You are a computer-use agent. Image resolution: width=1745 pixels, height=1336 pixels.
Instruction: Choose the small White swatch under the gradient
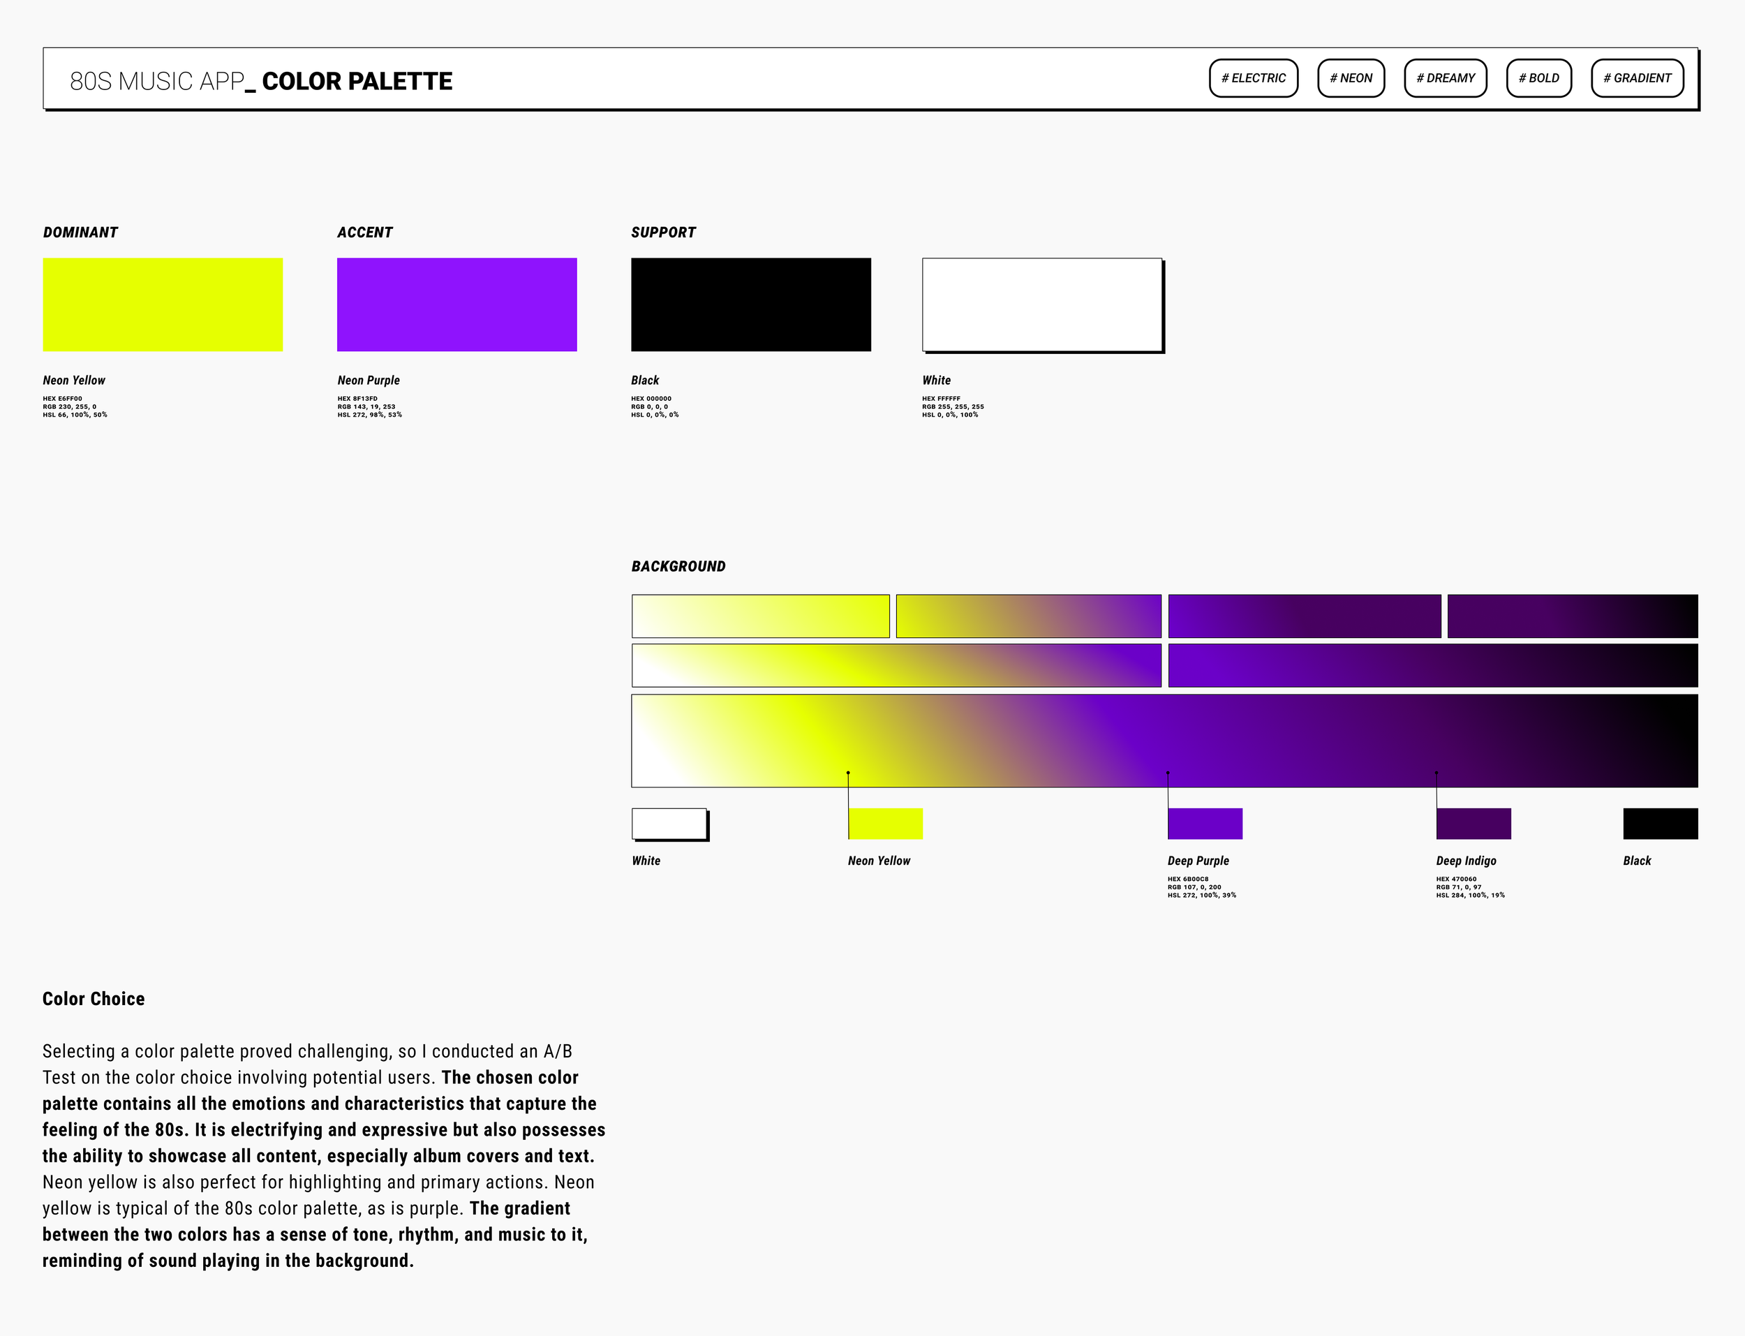(x=669, y=823)
